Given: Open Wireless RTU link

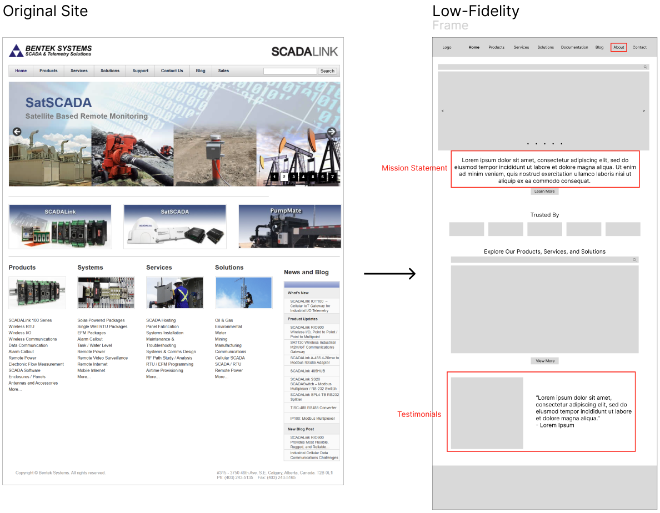Looking at the screenshot, I should [x=22, y=326].
